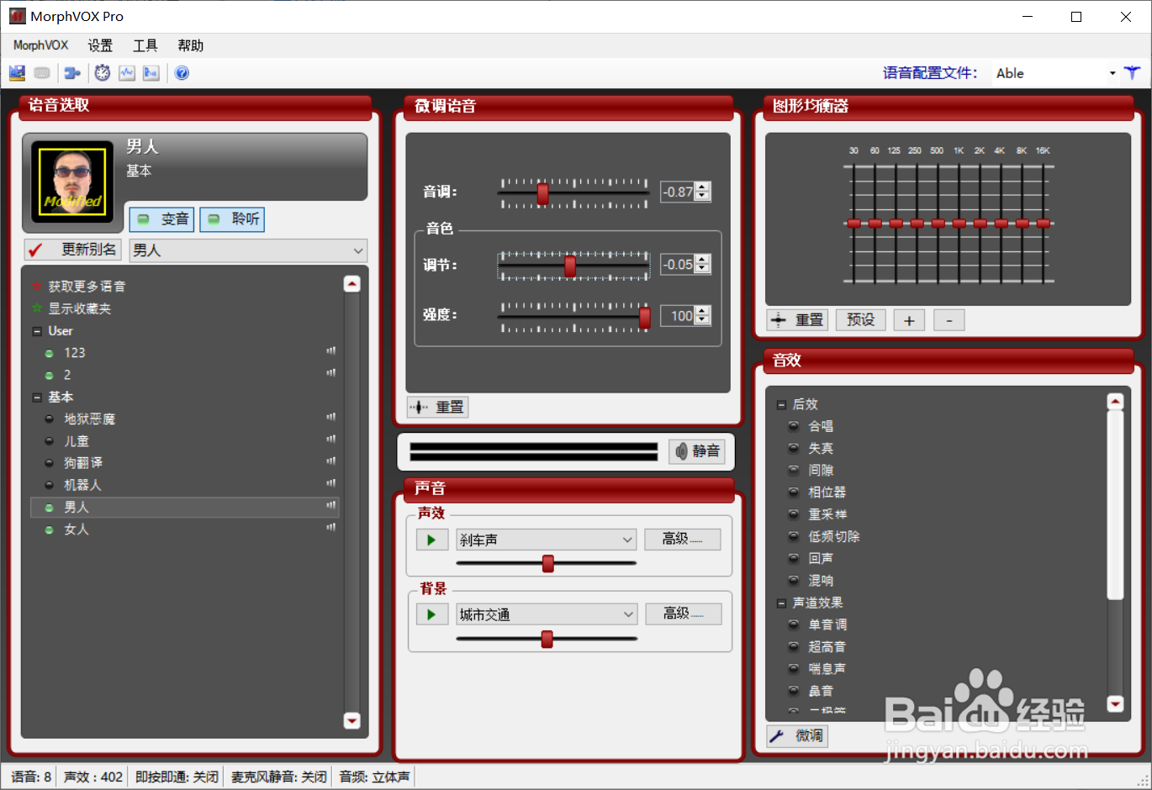Click signal bars icon on the 地狱恶魔 row
The height and width of the screenshot is (790, 1152).
pyautogui.click(x=331, y=417)
